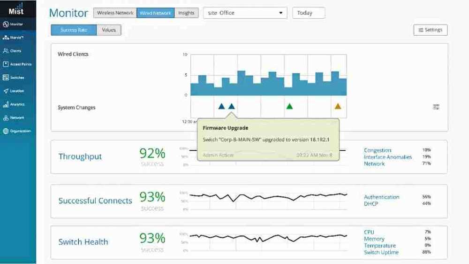The height and width of the screenshot is (264, 469).
Task: Go to Clients in the sidebar
Action: click(x=15, y=51)
